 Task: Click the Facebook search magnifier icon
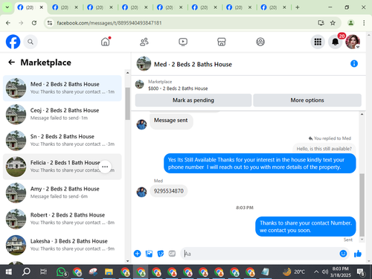[x=31, y=42]
